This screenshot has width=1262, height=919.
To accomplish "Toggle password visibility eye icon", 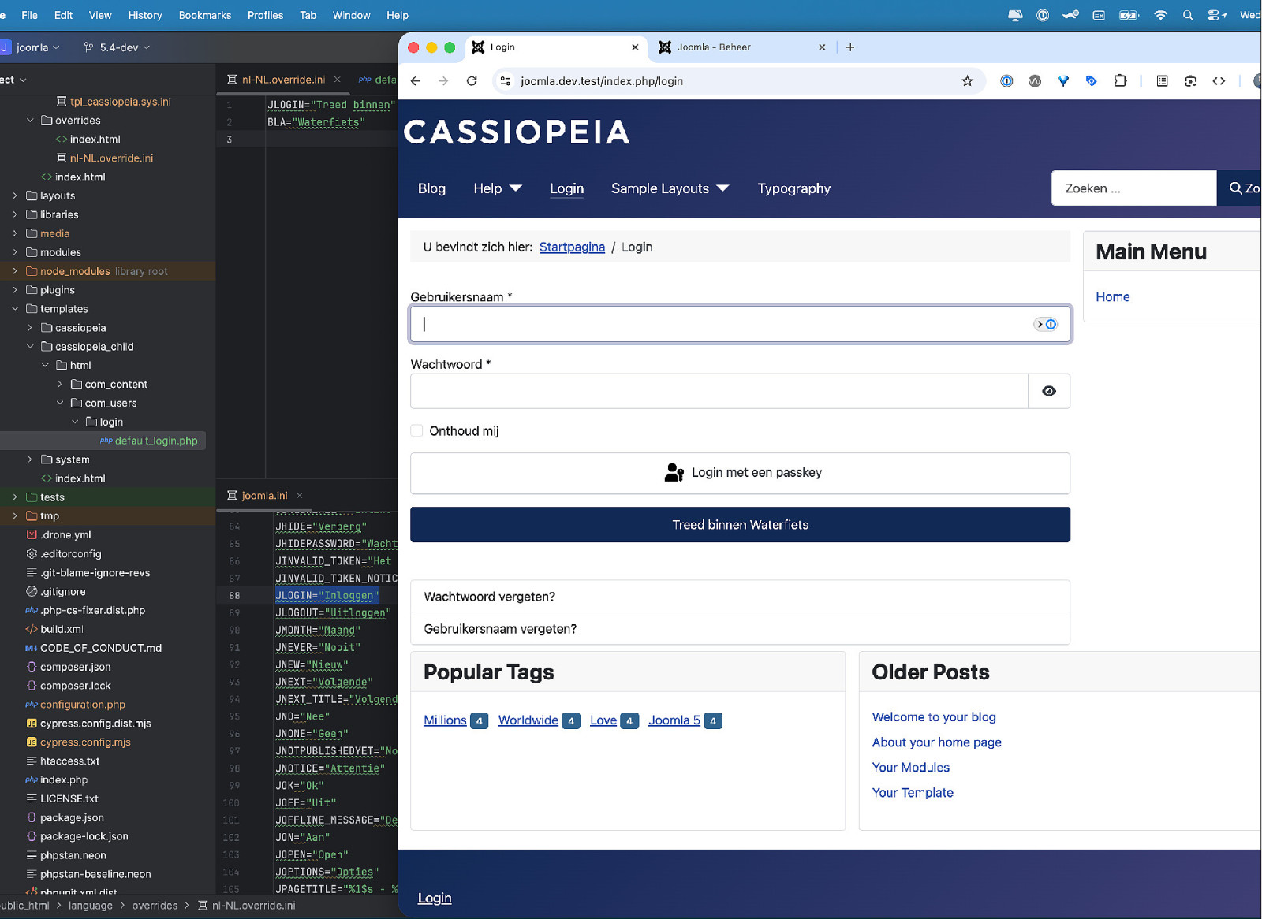I will (x=1048, y=391).
